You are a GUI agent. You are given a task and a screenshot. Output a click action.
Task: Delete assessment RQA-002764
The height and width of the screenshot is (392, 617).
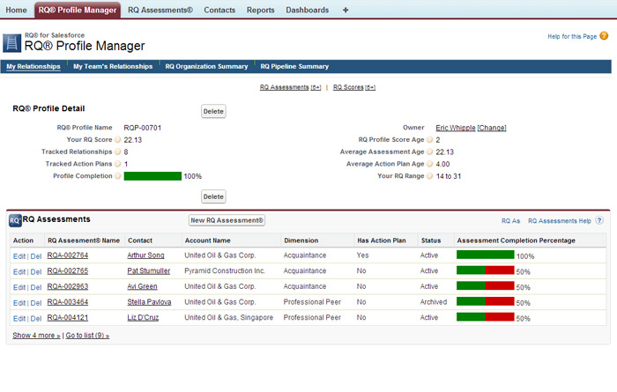pyautogui.click(x=36, y=256)
